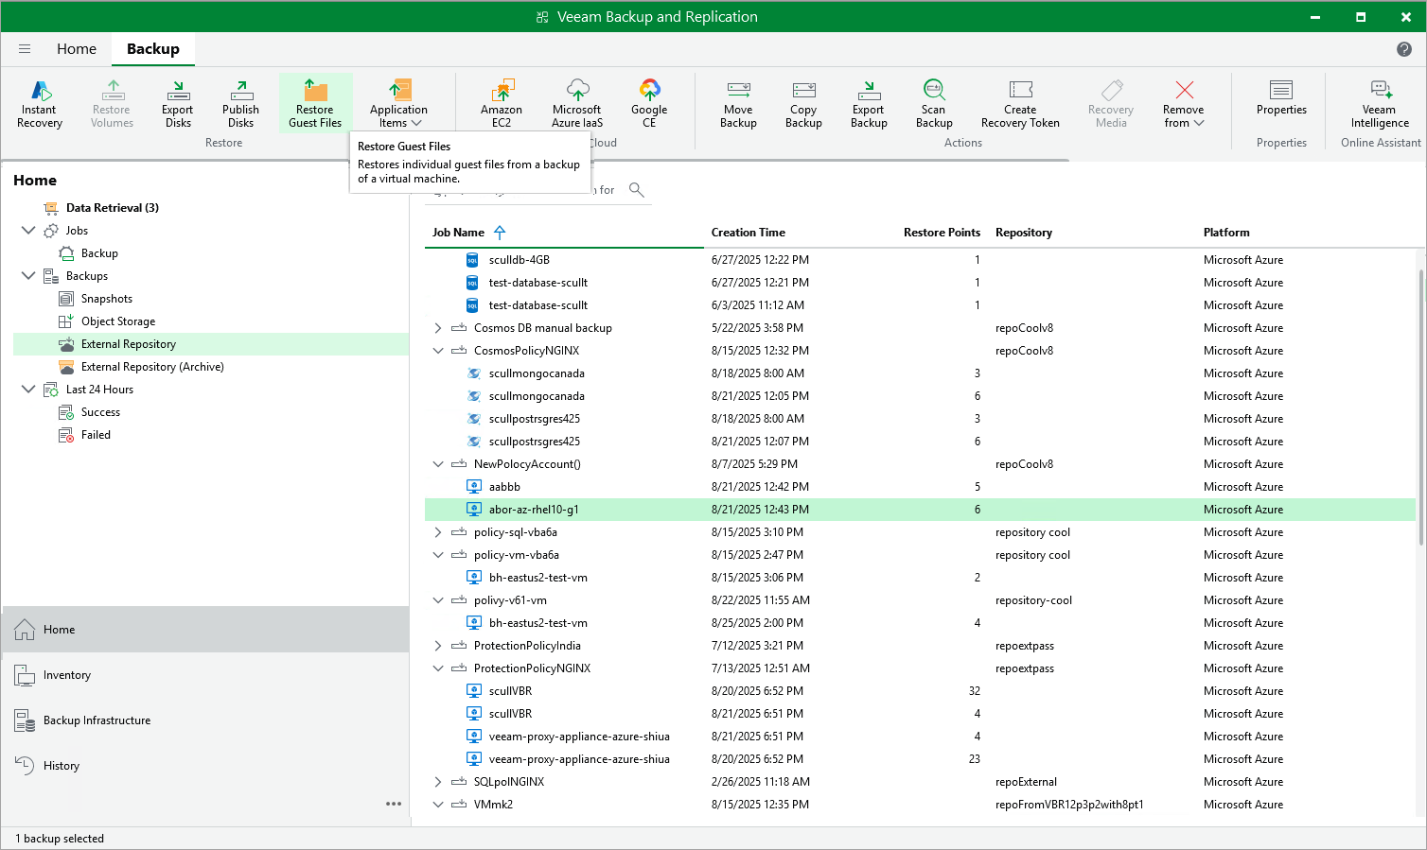Sort by Platform column header
The height and width of the screenshot is (850, 1427).
click(x=1226, y=233)
